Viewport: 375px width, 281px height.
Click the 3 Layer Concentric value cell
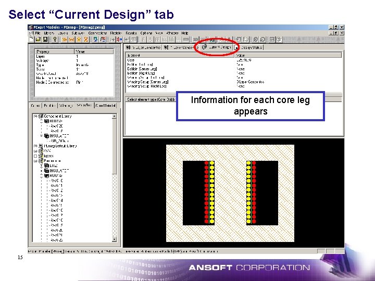pyautogui.click(x=250, y=82)
